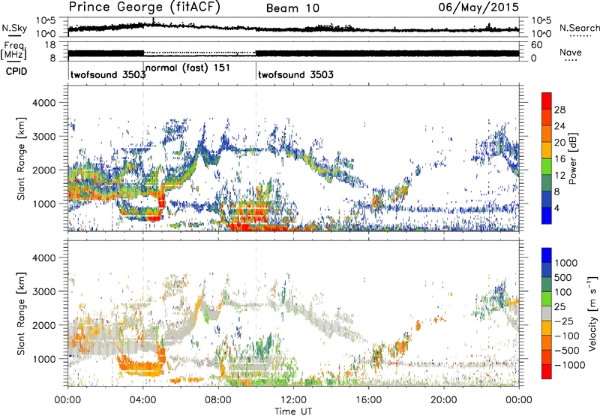Click the "normal (fast) 151" CPID label
The height and width of the screenshot is (416, 600).
click(x=187, y=68)
